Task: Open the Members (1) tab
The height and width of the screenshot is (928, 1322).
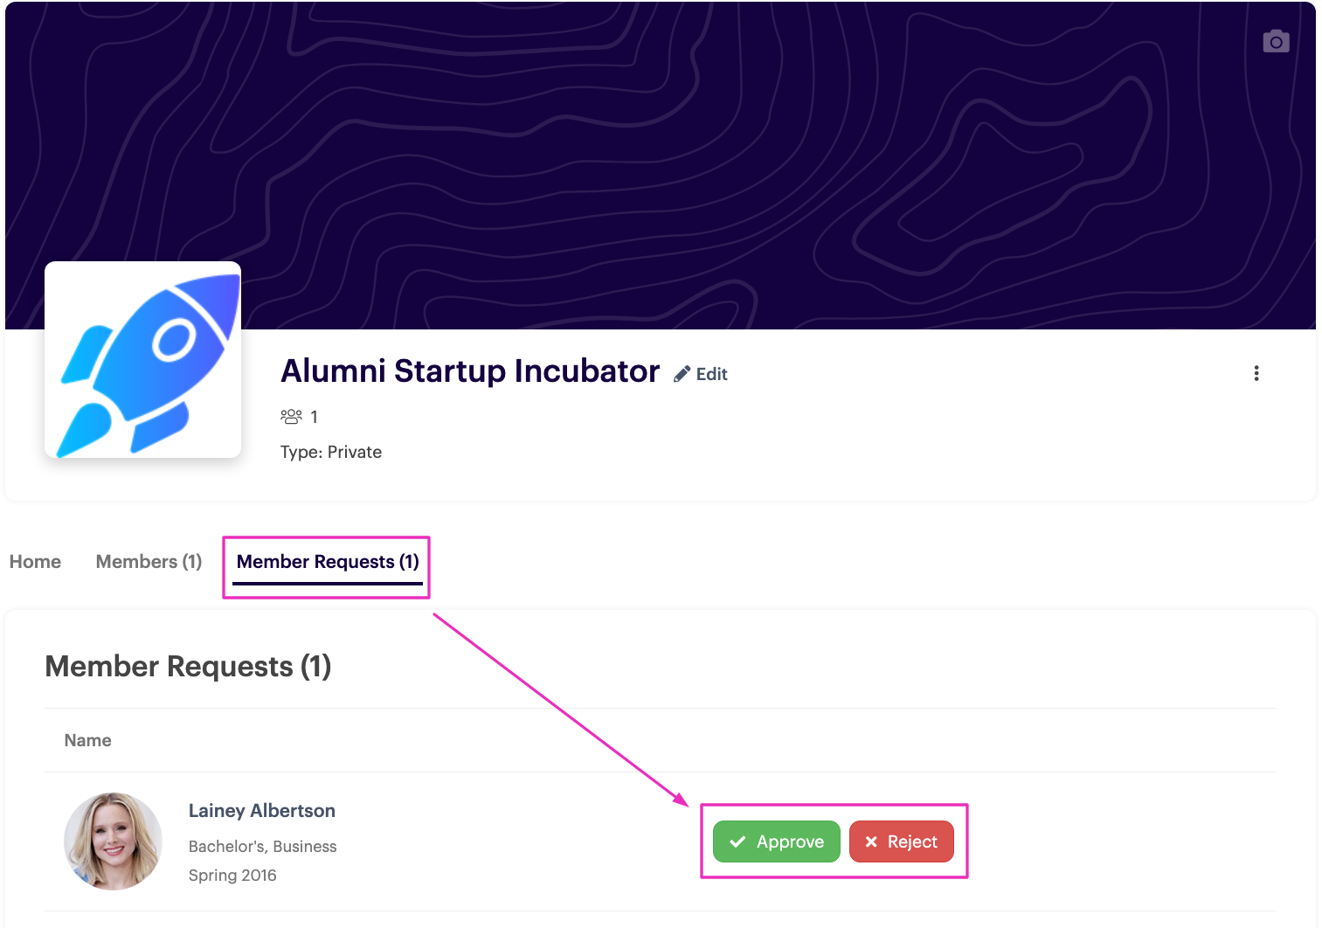Action: (149, 562)
